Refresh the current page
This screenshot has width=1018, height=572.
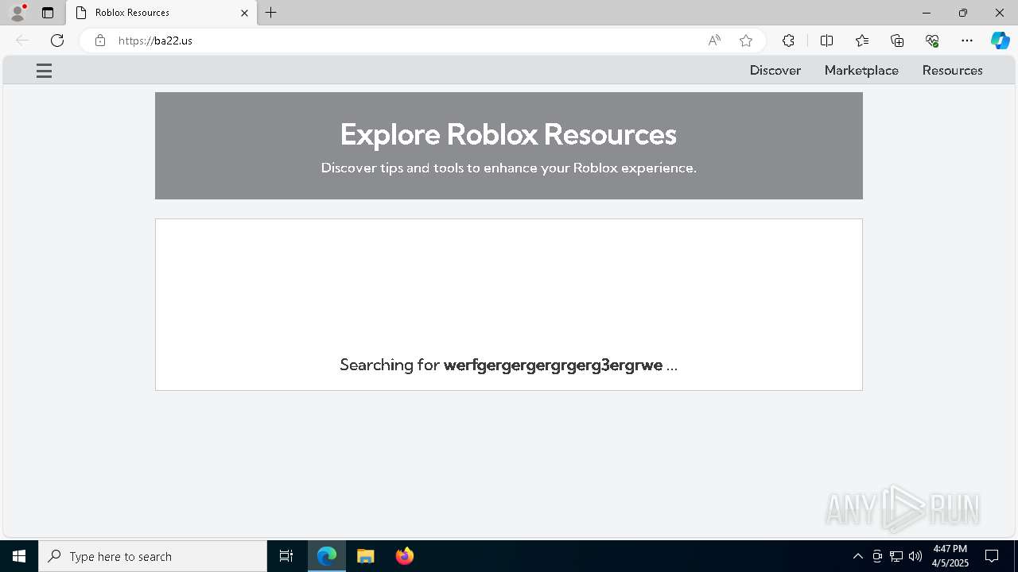(x=57, y=41)
